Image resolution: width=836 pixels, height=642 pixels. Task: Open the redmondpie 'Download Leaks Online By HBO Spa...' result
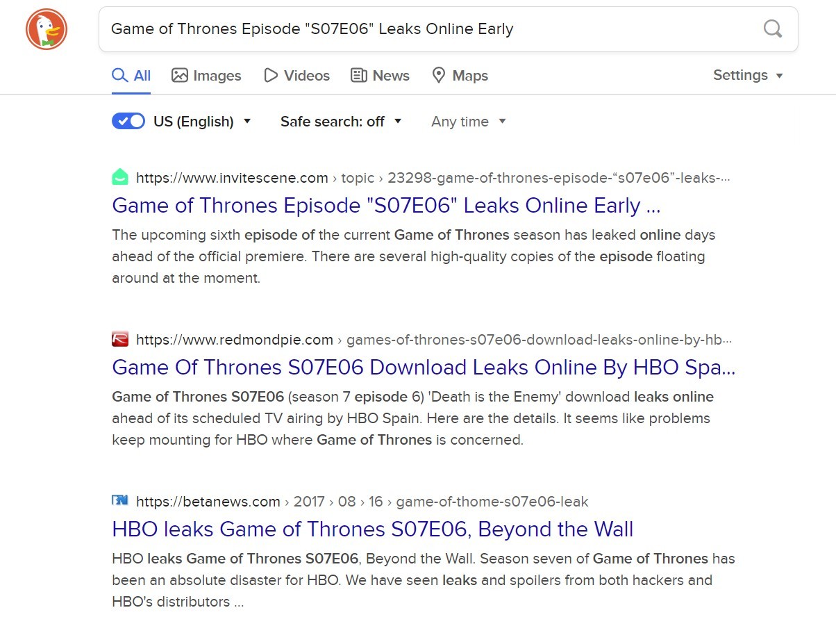tap(424, 368)
